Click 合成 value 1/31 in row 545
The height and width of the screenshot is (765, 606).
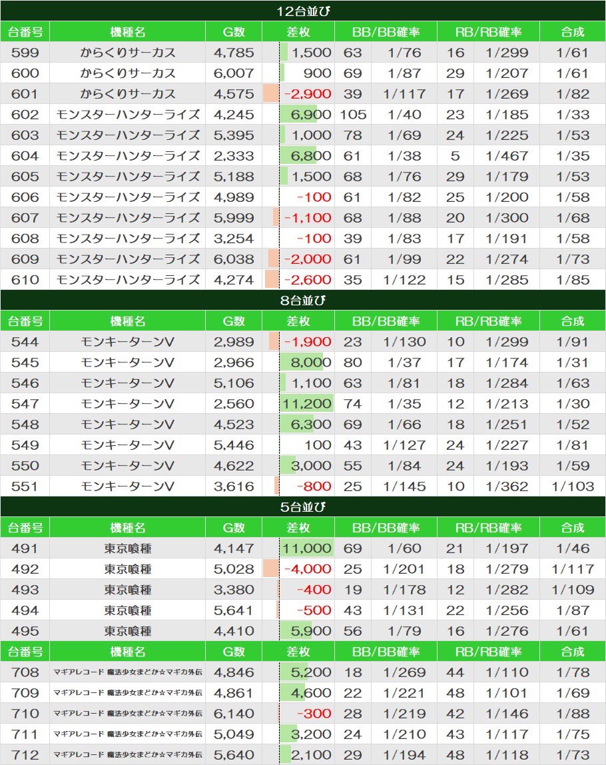[572, 362]
